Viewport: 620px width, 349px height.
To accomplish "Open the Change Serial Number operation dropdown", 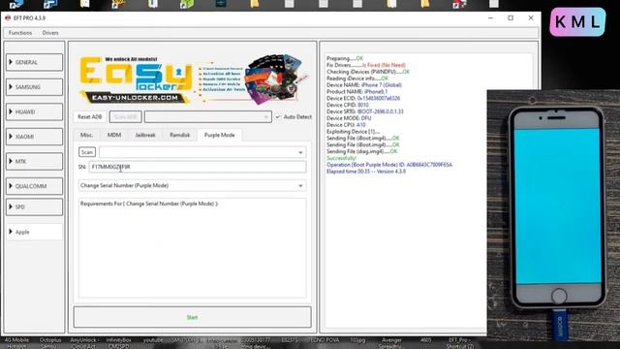I will [192, 185].
